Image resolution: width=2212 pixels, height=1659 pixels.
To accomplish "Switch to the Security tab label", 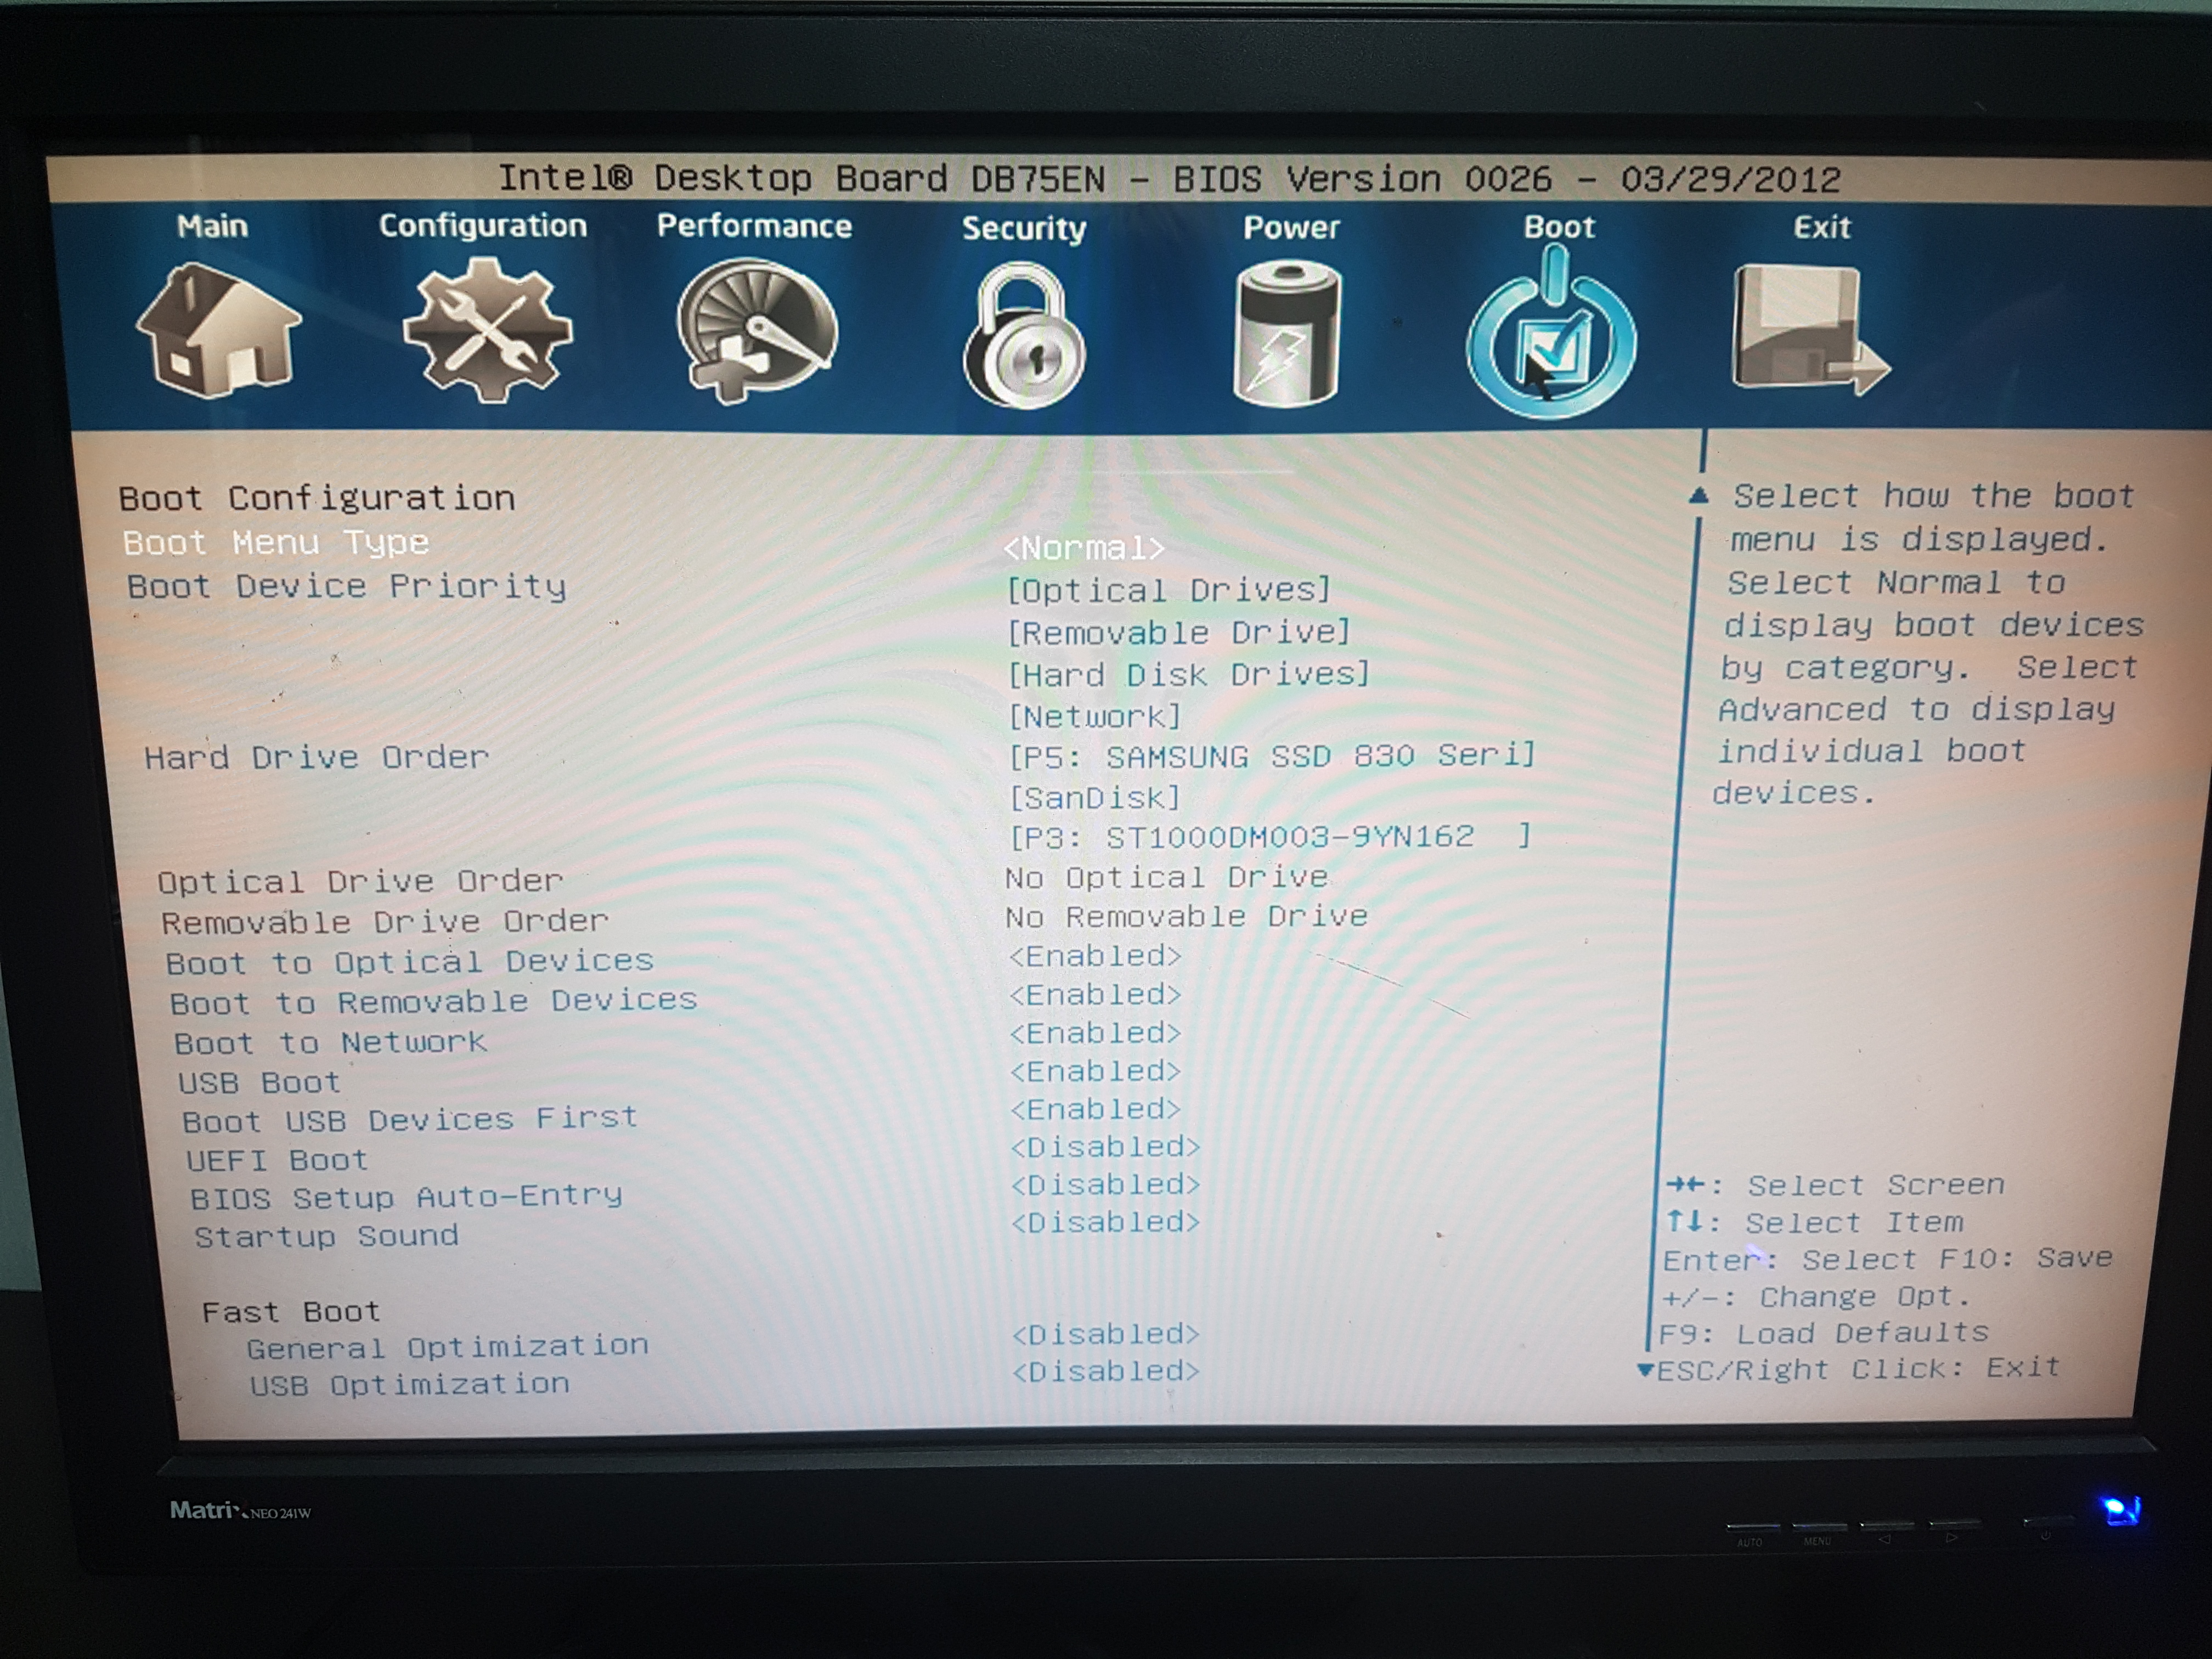I will [x=1024, y=228].
